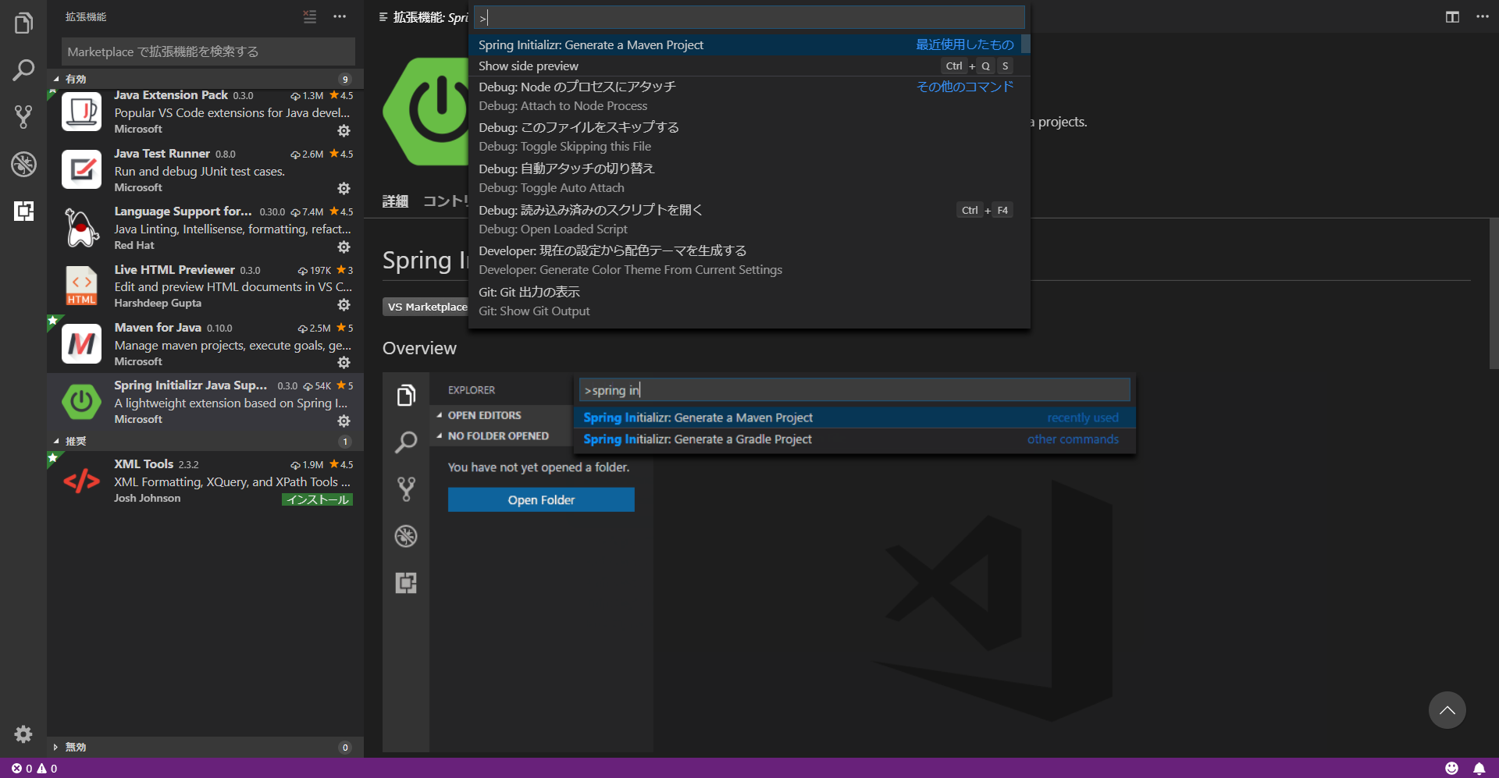Click Java Test Runner extension icon
The image size is (1499, 778).
click(x=82, y=169)
